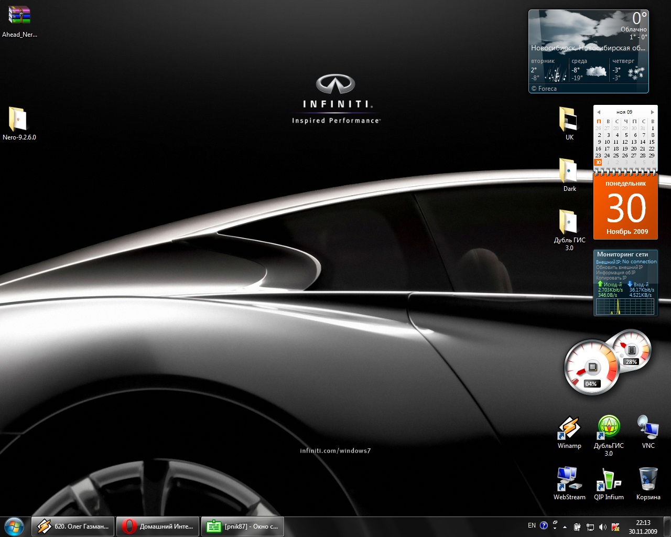This screenshot has width=671, height=537.
Task: Open the Ahead_Nero WinRAR archive icon
Action: tap(19, 21)
